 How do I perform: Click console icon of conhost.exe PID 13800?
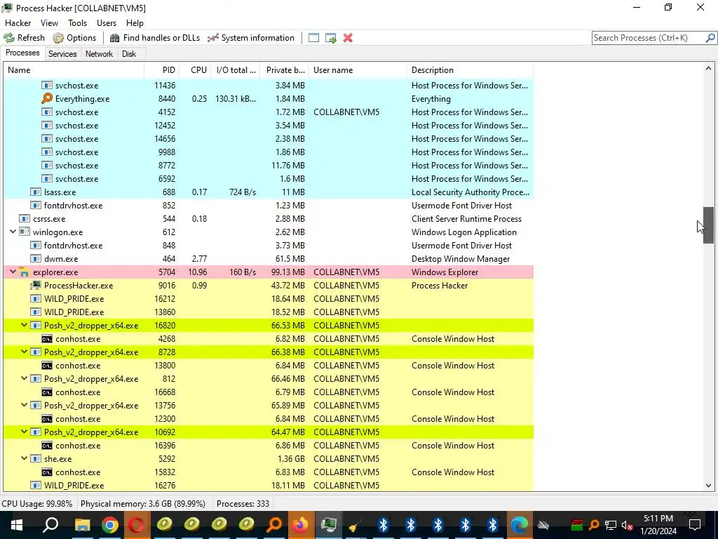click(x=47, y=365)
